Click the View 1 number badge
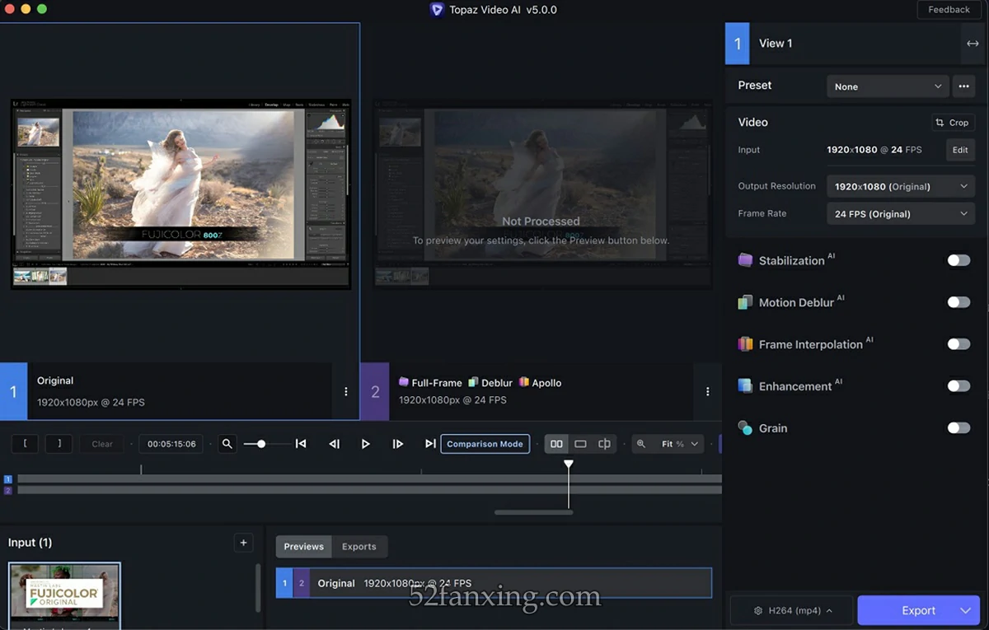This screenshot has height=630, width=989. (738, 44)
